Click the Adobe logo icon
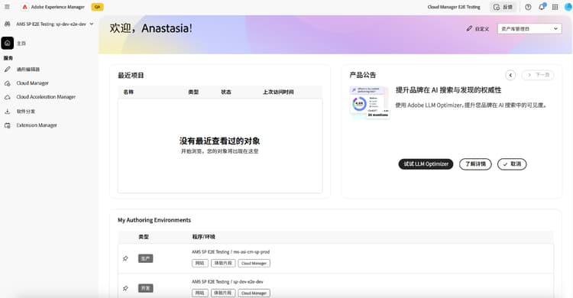Image resolution: width=573 pixels, height=298 pixels. pos(25,7)
